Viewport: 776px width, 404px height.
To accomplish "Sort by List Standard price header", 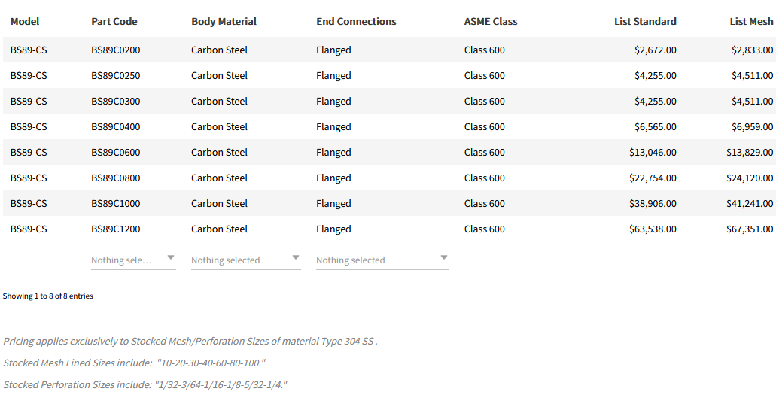I will pos(645,22).
